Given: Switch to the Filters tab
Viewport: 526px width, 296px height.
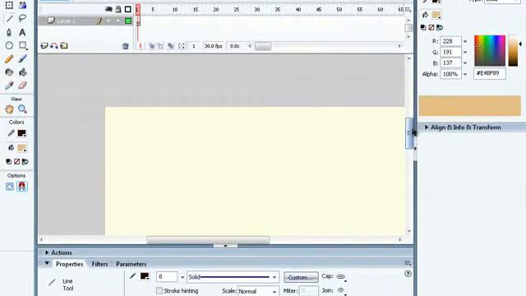Looking at the screenshot, I should [99, 264].
